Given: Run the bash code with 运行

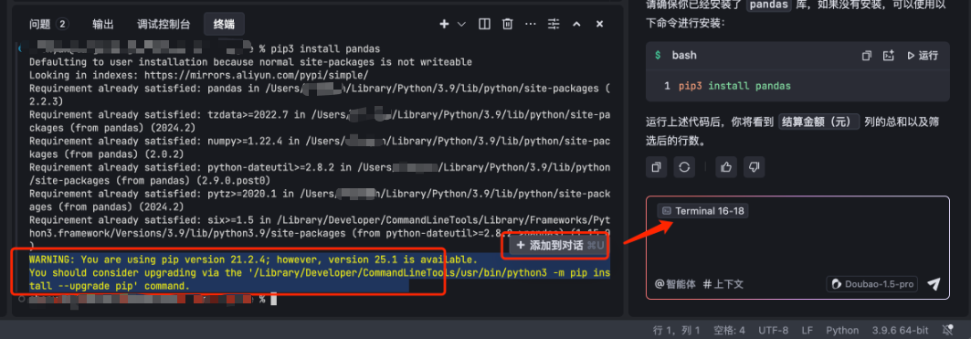Looking at the screenshot, I should (922, 55).
